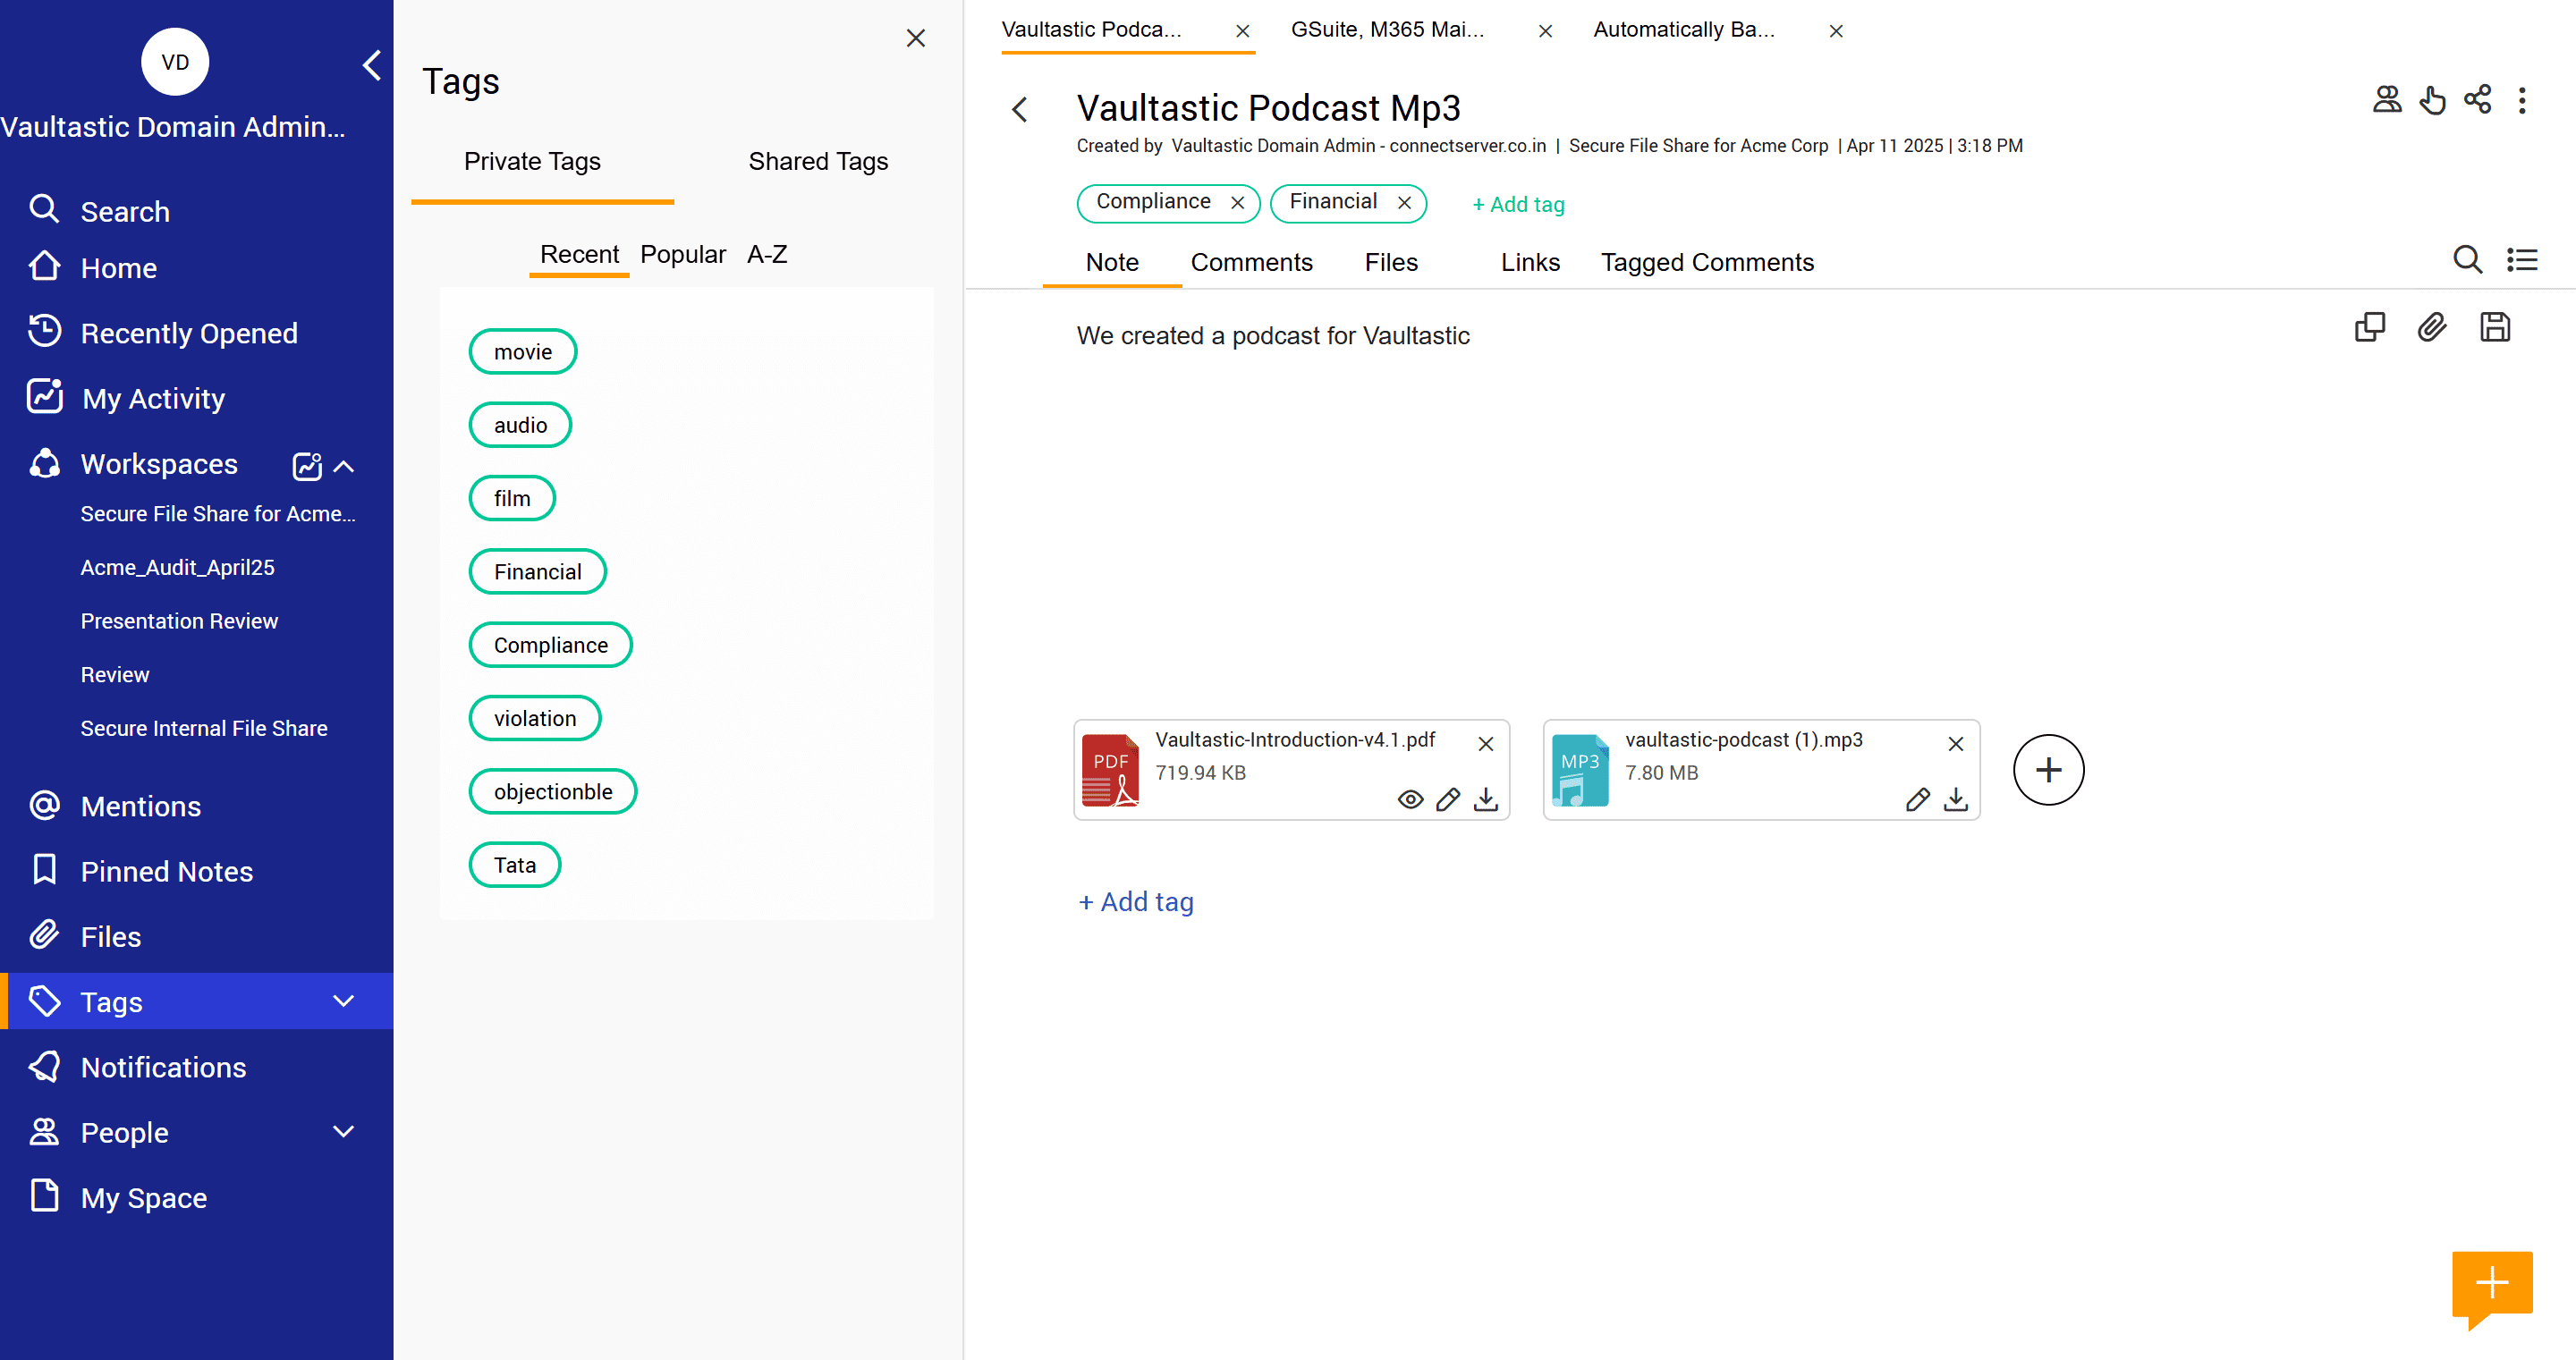Open the Tagged Comments tab
2576x1360 pixels.
coord(1706,262)
